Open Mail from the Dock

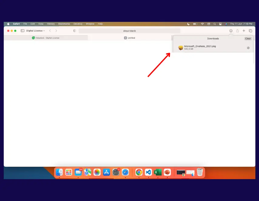[78, 172]
